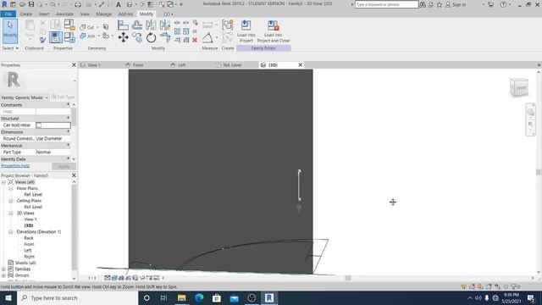542x305 pixels.
Task: Toggle the Can host rebar checkbox
Action: click(x=39, y=125)
